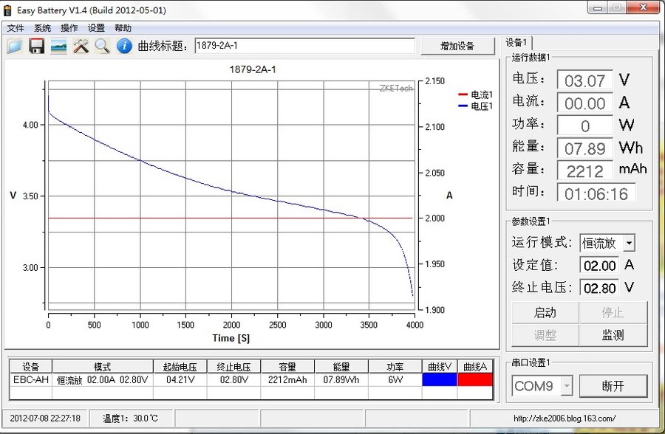The width and height of the screenshot is (665, 434).
Task: Click the 容量 2212 readout
Action: (585, 170)
